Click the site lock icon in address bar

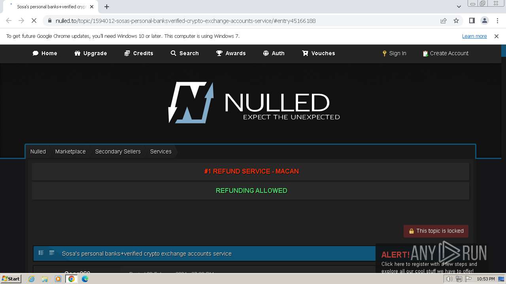[49, 21]
